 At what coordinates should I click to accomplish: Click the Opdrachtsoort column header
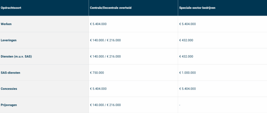[11, 8]
